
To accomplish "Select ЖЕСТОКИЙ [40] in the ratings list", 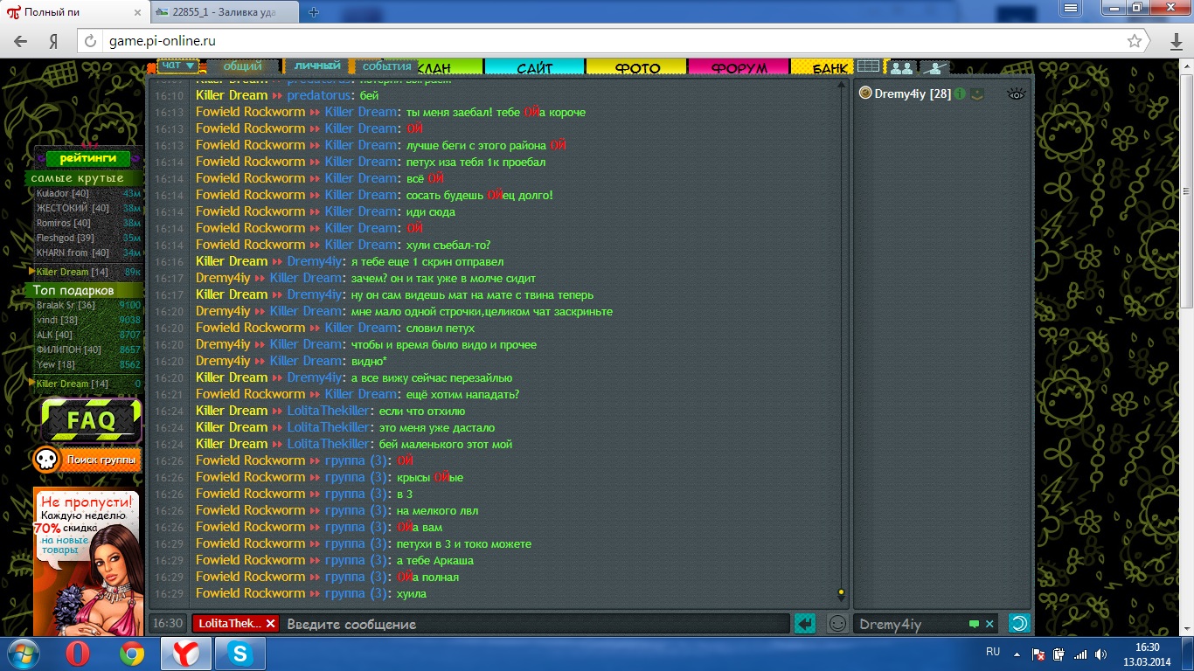I will (73, 208).
